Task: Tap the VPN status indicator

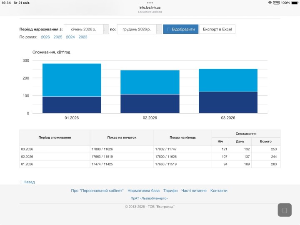Action: click(x=276, y=2)
